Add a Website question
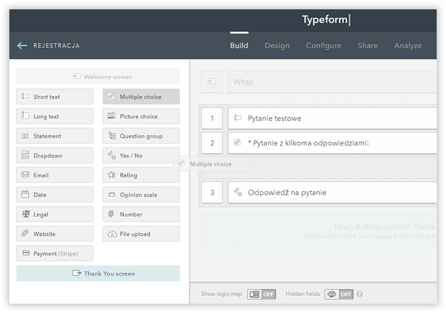 (x=55, y=234)
